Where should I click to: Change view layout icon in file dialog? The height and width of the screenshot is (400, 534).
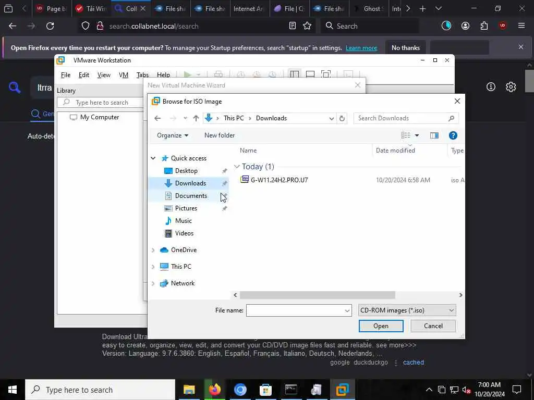(x=406, y=135)
